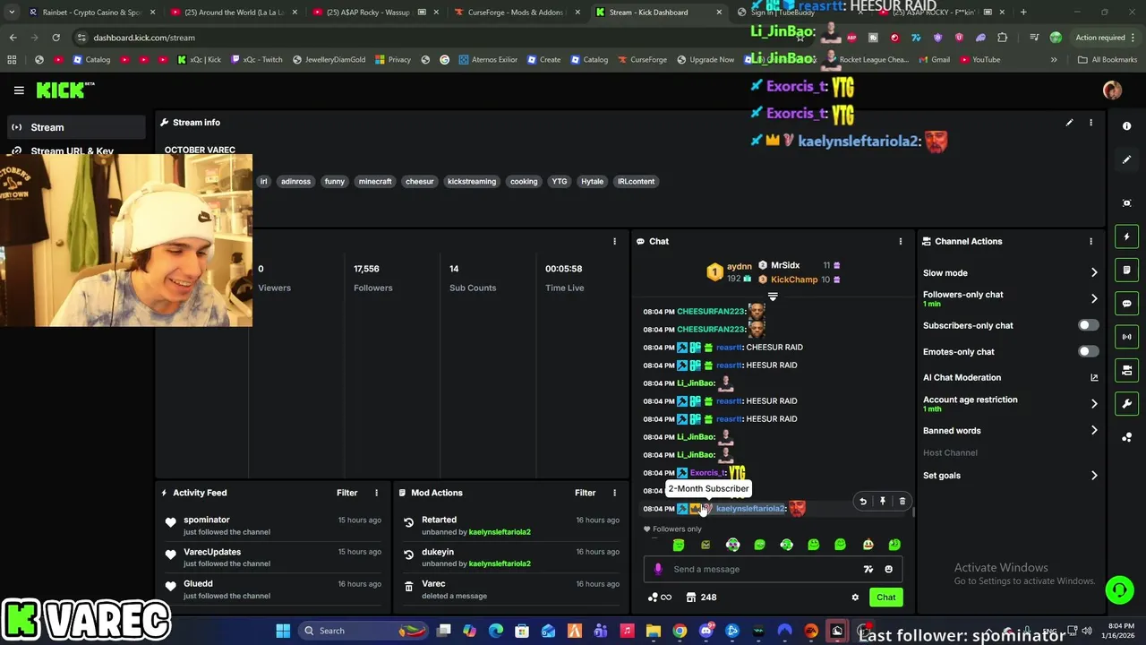Open stats panel three-dot menu

[x=614, y=242]
